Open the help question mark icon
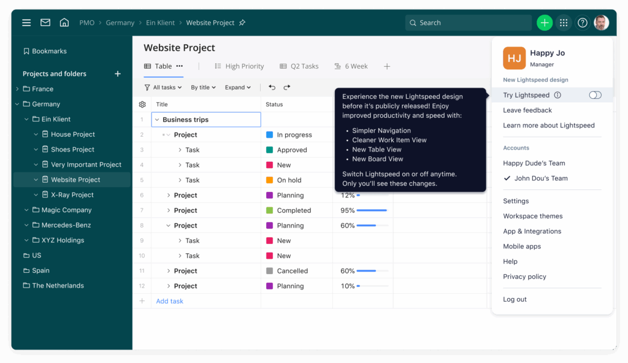This screenshot has width=628, height=363. pyautogui.click(x=583, y=23)
